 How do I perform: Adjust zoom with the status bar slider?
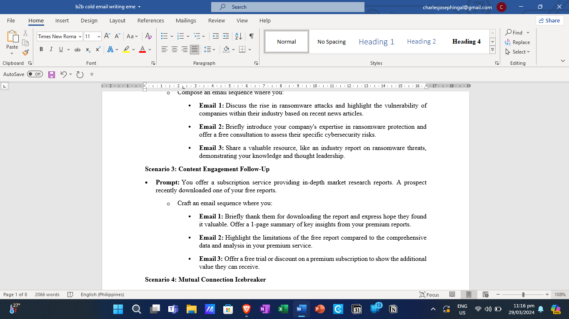tap(523, 294)
